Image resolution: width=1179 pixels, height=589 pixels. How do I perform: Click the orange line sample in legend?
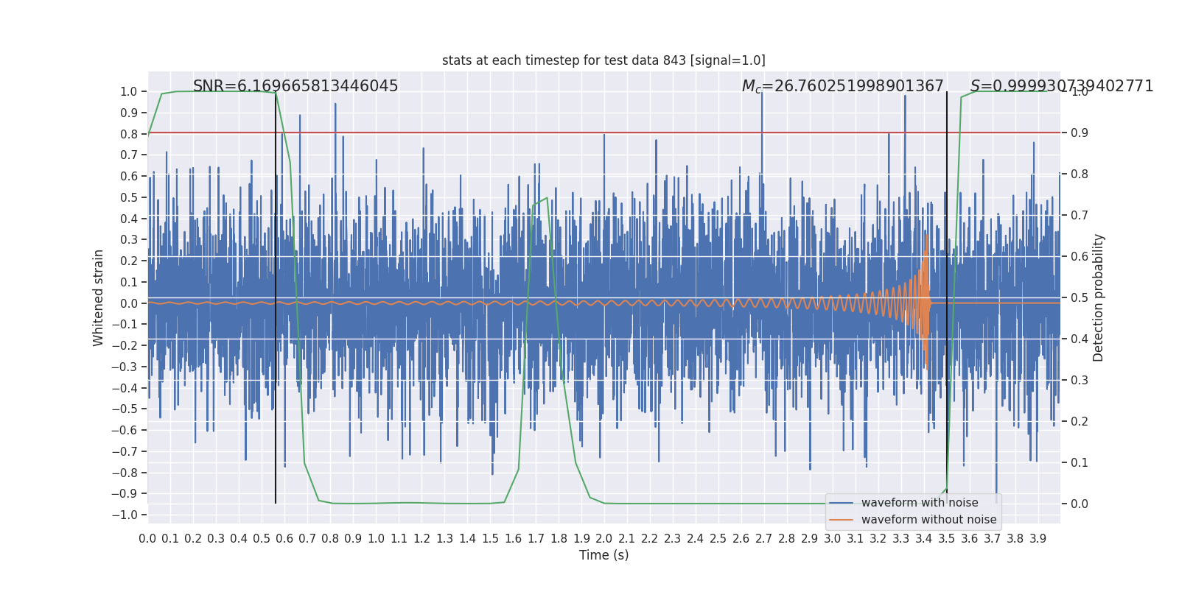(x=841, y=520)
